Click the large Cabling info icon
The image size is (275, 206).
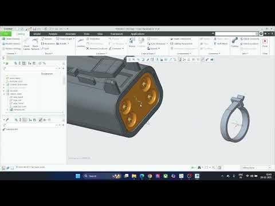pyautogui.click(x=235, y=42)
